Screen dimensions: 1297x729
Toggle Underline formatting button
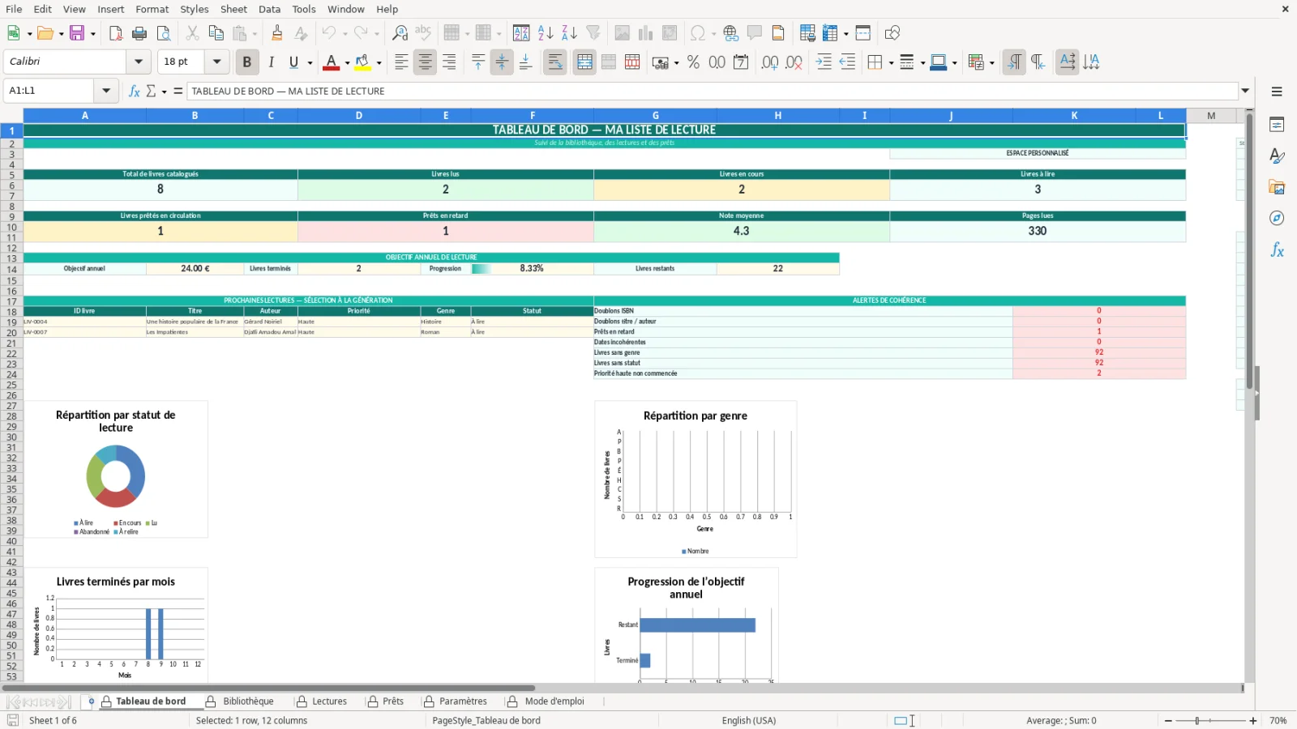(x=293, y=62)
